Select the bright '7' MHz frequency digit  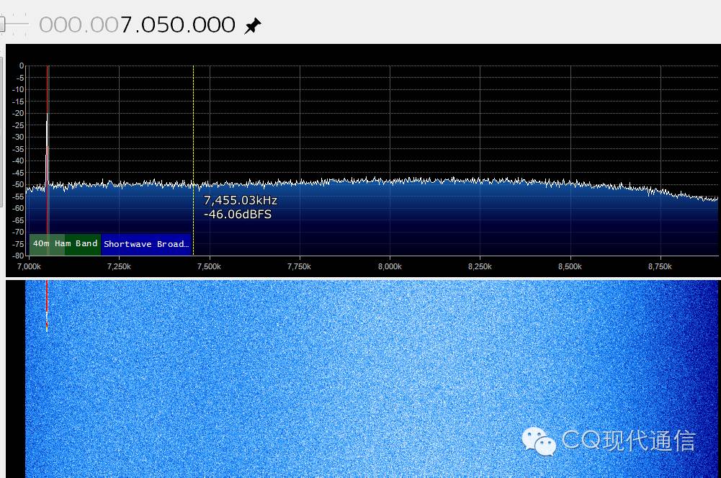pyautogui.click(x=127, y=25)
